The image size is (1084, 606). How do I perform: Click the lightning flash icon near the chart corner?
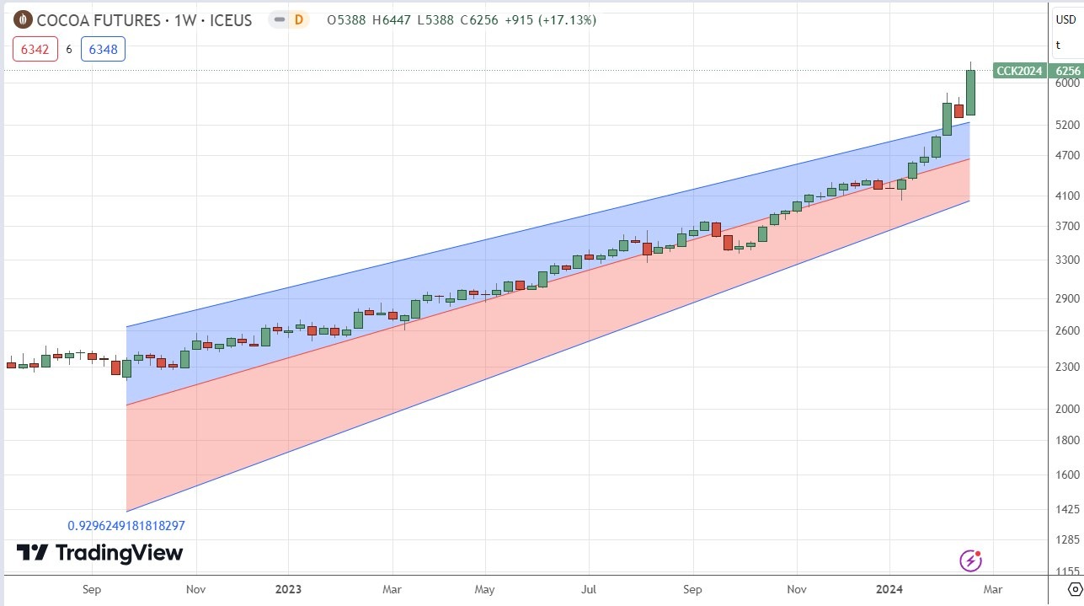point(970,560)
